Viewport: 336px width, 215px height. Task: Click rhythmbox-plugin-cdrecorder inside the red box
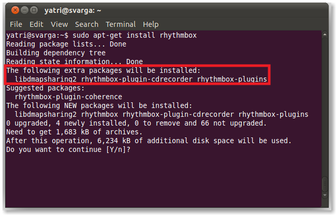click(137, 79)
